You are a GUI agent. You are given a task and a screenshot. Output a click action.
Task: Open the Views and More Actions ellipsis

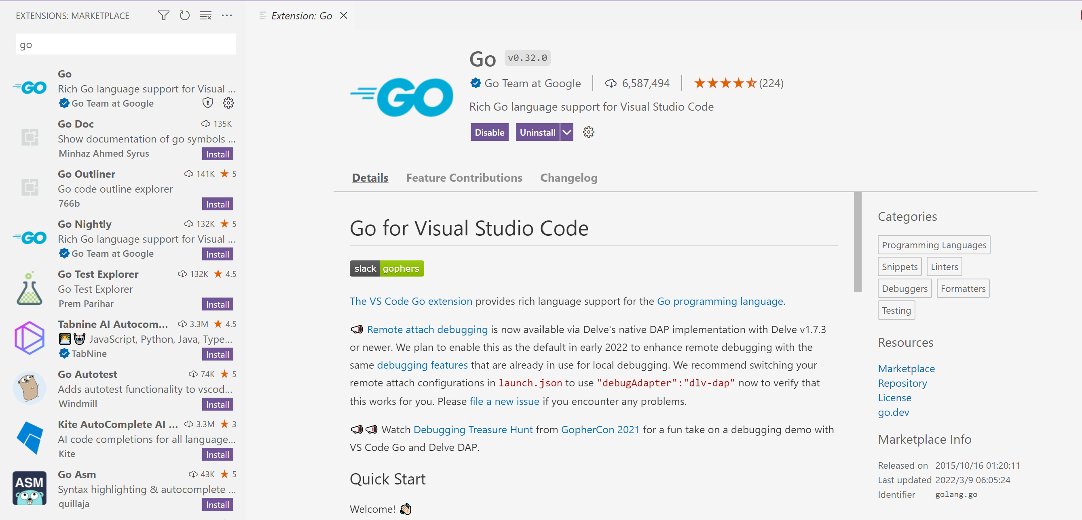click(x=227, y=15)
